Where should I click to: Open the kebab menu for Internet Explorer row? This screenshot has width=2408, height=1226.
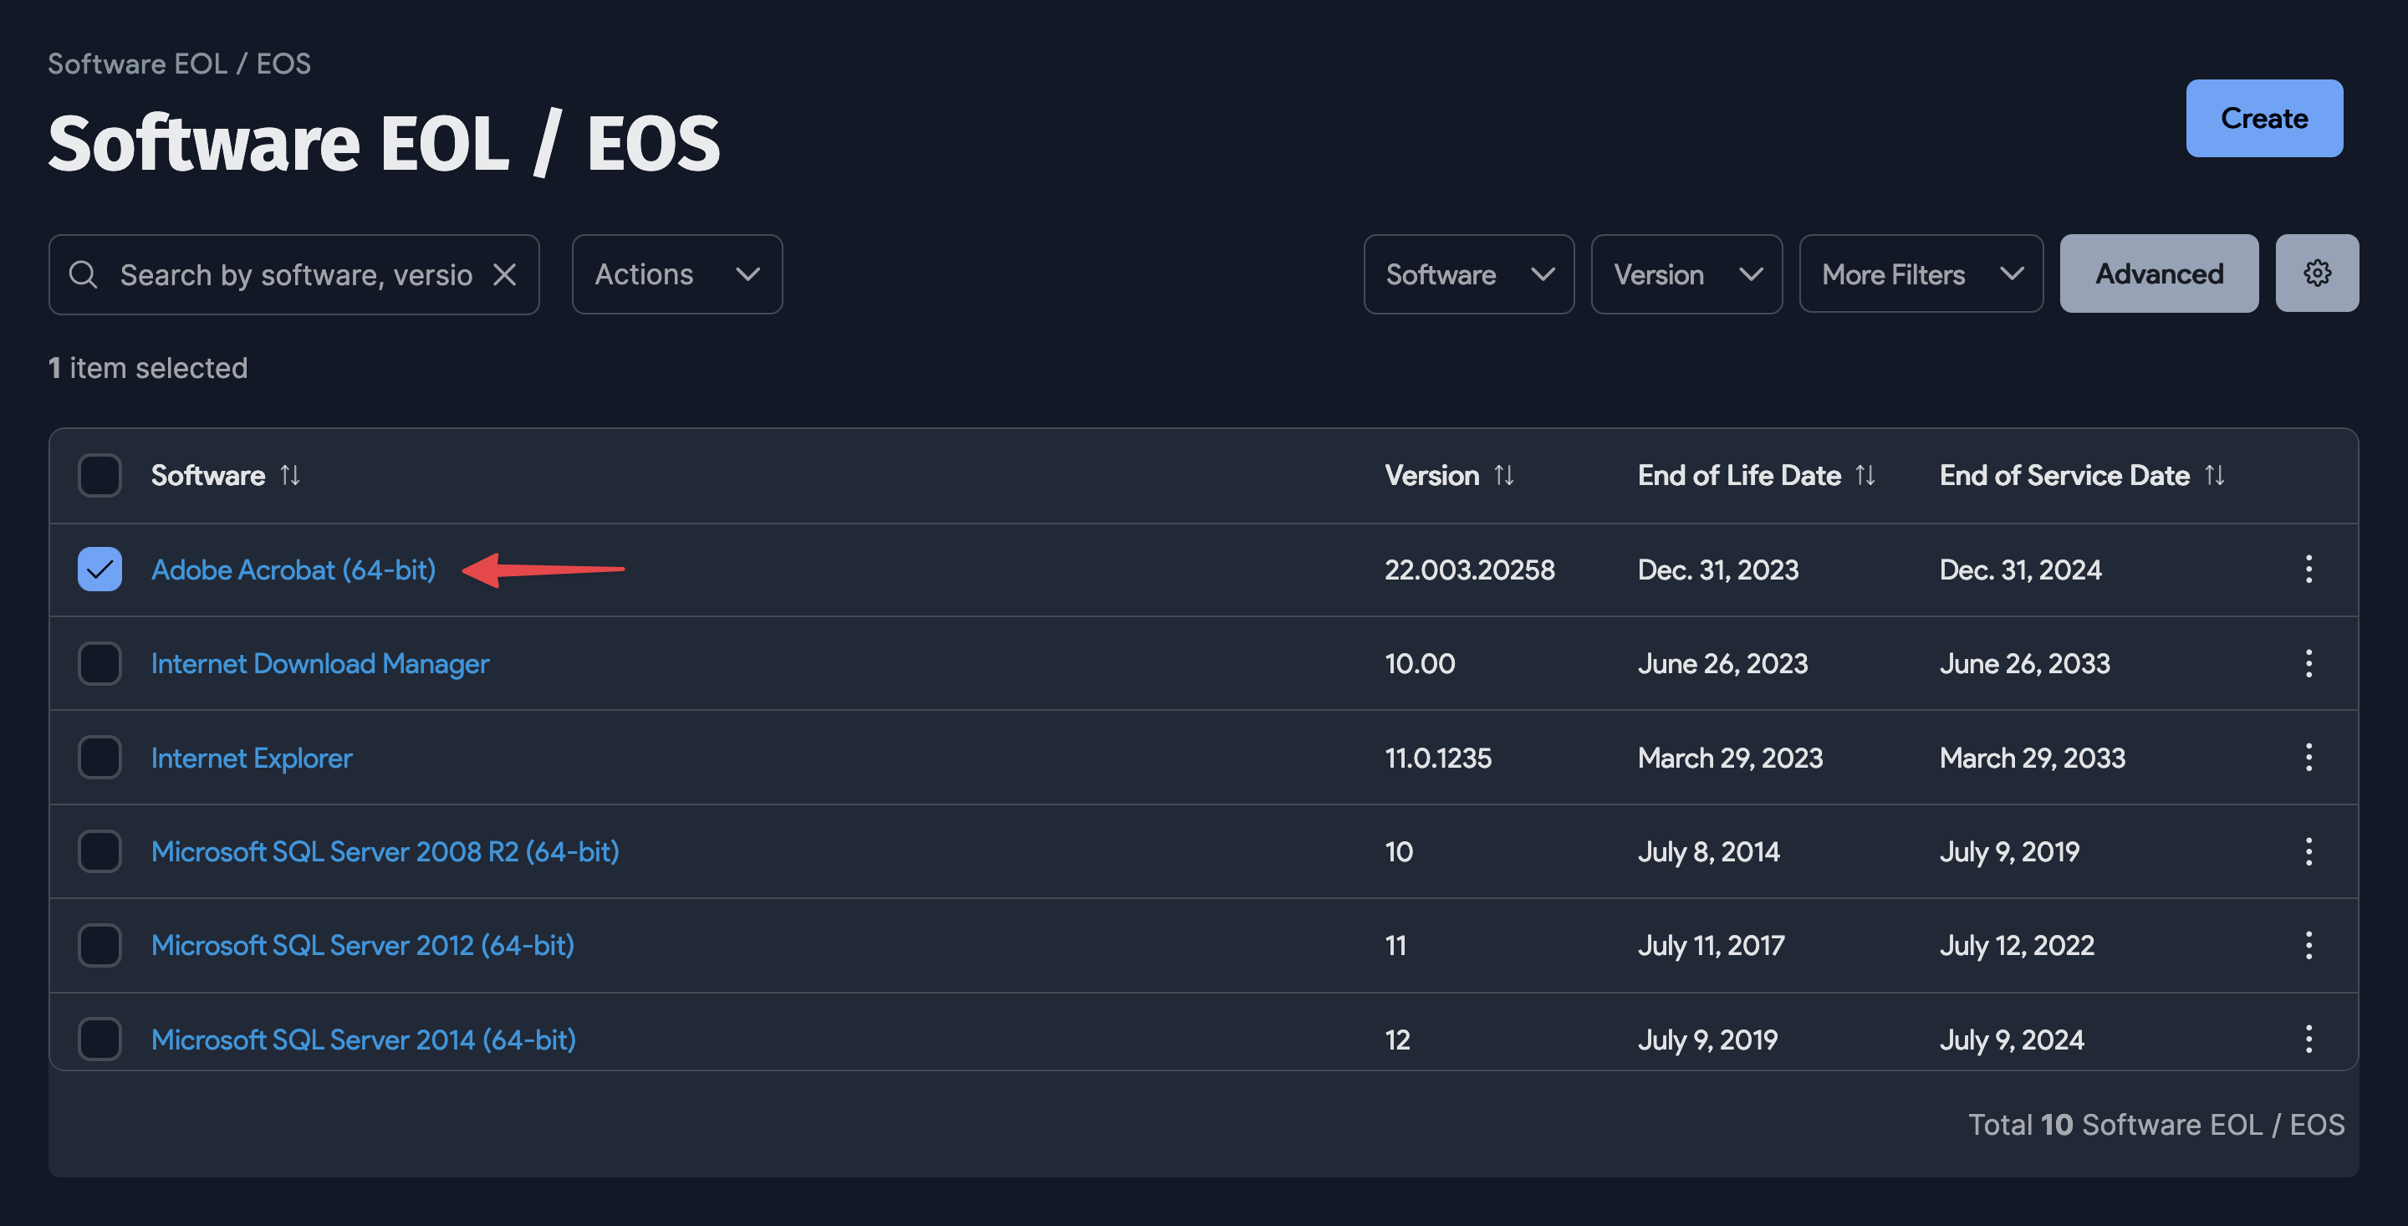[2308, 758]
